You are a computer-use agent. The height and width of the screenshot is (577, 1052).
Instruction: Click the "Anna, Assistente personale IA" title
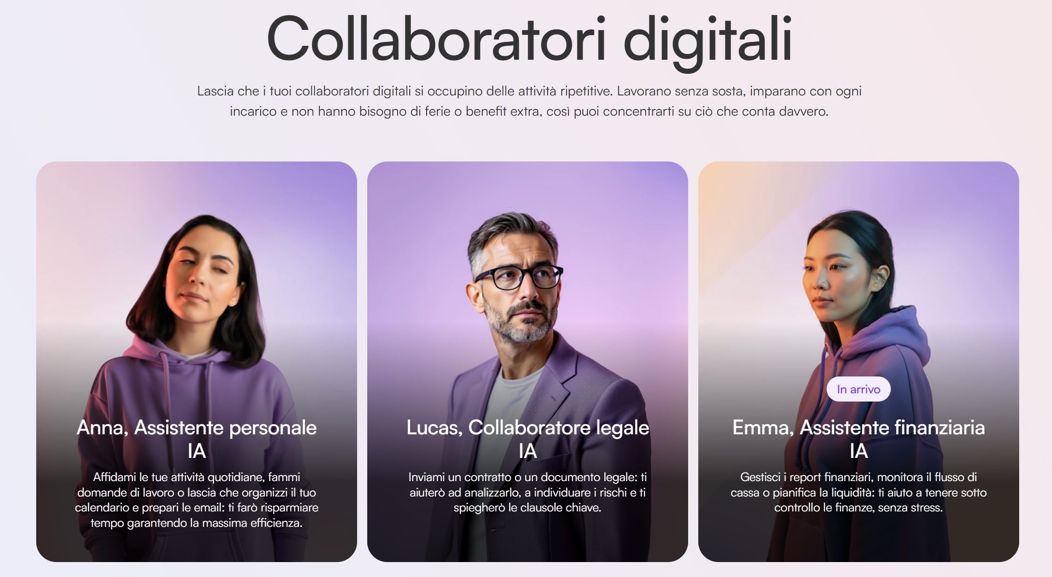point(196,439)
